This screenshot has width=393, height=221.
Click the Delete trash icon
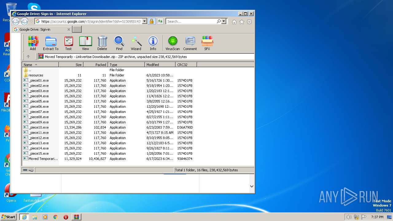[102, 43]
